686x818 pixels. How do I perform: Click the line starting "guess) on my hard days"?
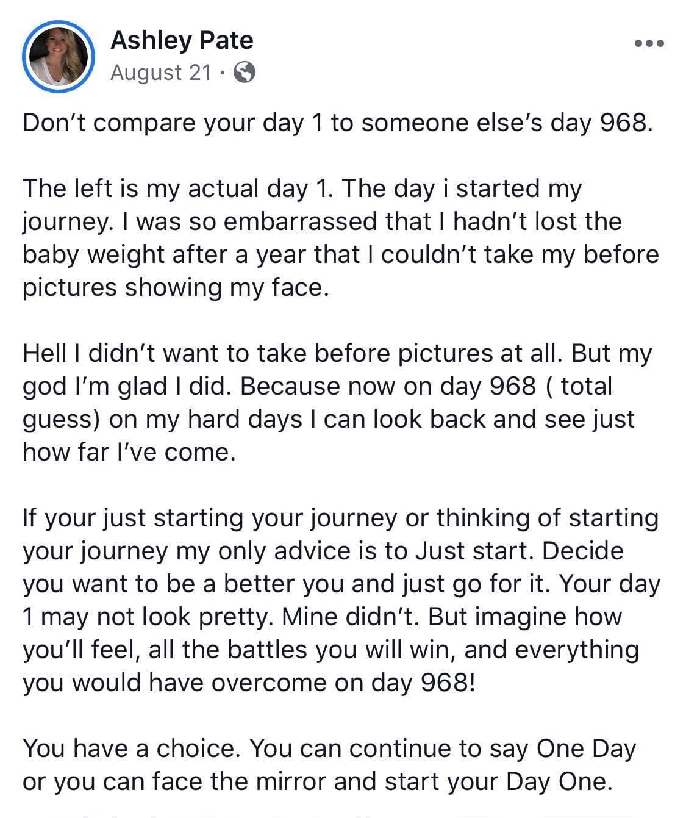click(329, 419)
